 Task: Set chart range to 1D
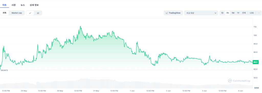222,13
